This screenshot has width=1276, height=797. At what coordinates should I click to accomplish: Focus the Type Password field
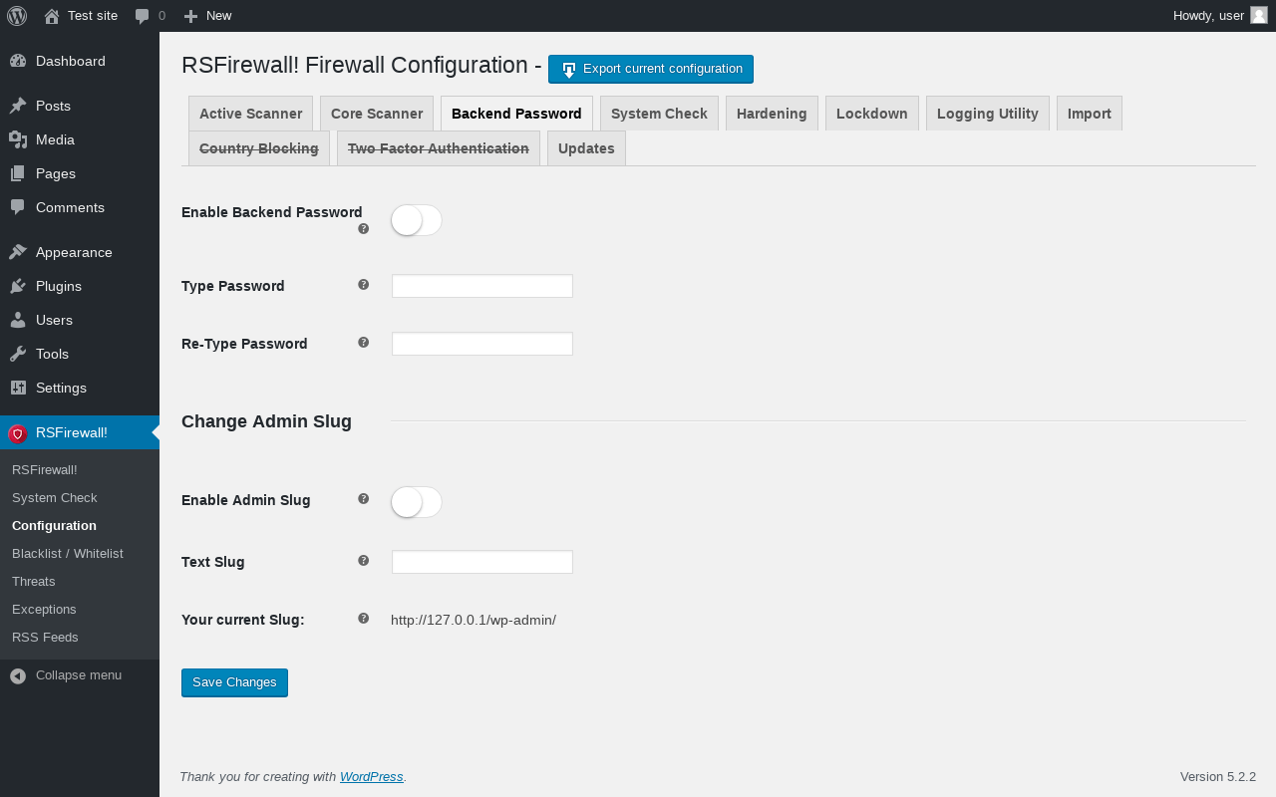pos(482,286)
